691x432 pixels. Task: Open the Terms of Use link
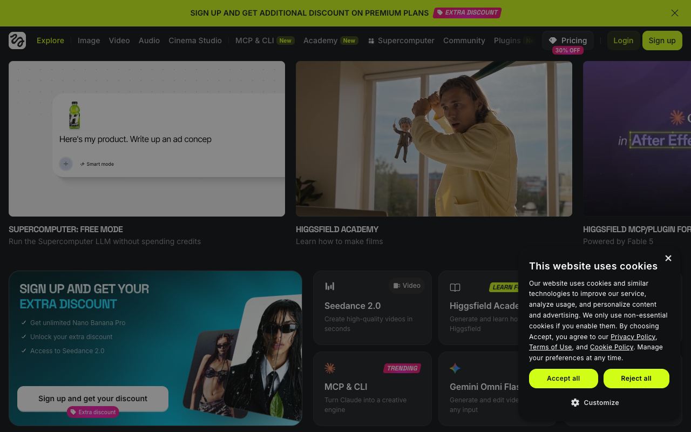550,347
